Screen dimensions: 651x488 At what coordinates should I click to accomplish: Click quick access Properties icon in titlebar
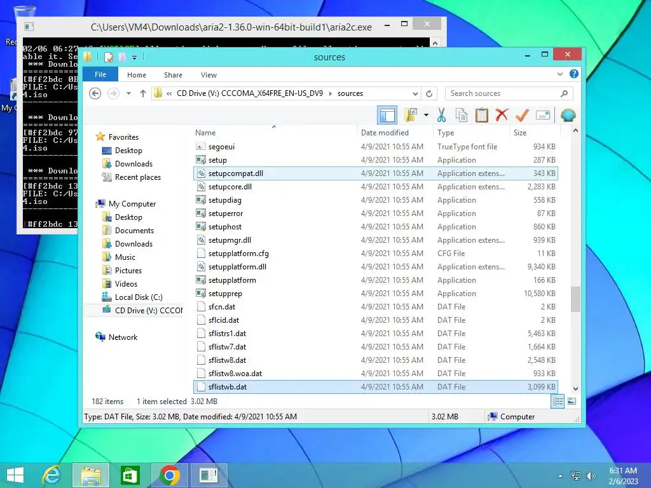[x=109, y=57]
